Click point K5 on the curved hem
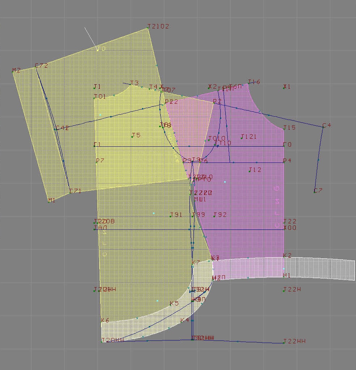The image size is (356, 370). [x=171, y=305]
